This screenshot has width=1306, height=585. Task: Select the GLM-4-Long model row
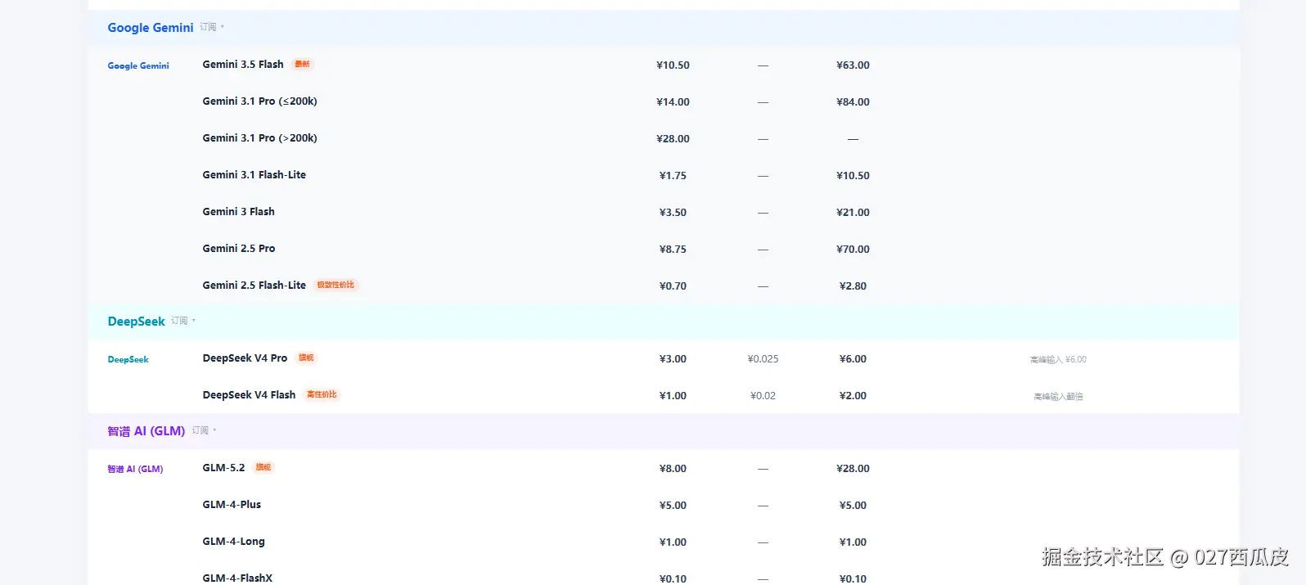[x=664, y=542]
